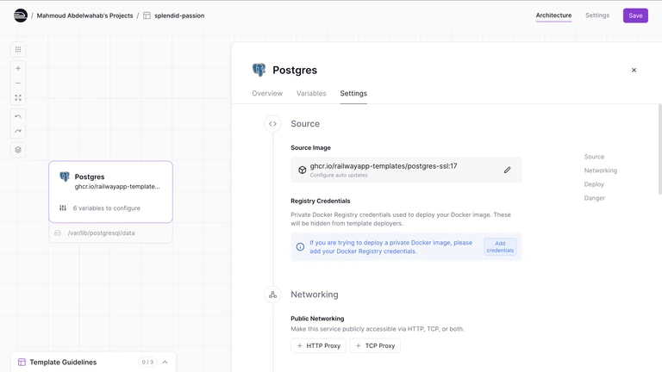Click the volume disk icon beside /var/lib/postgresql/data

click(58, 232)
